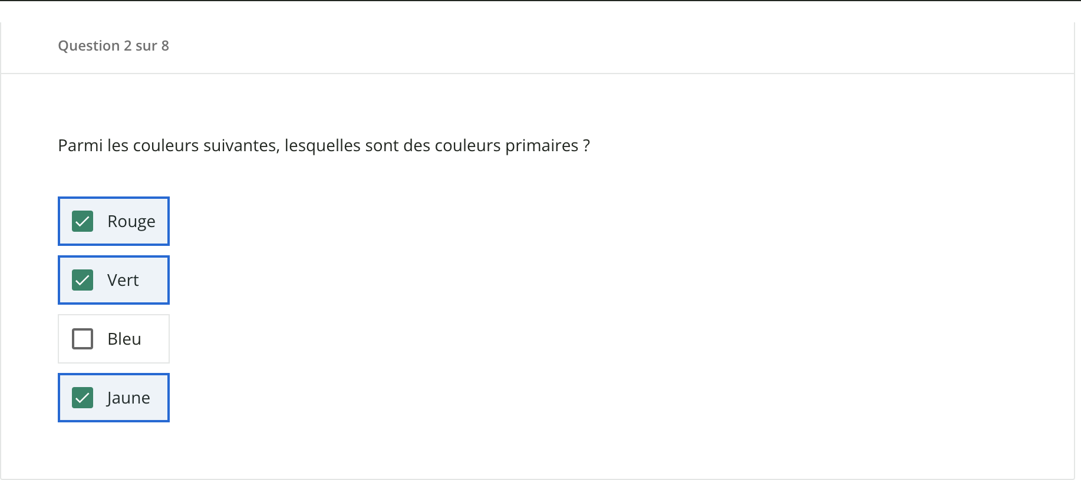
Task: Click the Question 2 sur 8 header
Action: coord(114,45)
